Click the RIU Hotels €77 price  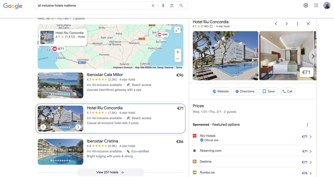(305, 136)
